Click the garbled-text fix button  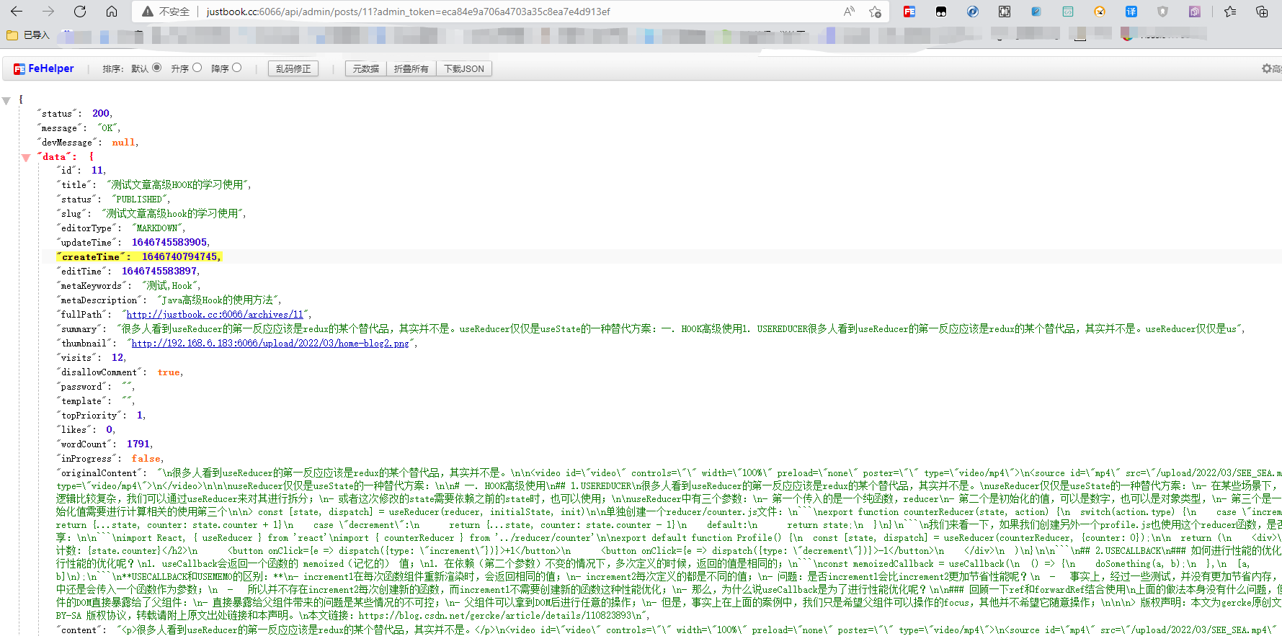[293, 68]
